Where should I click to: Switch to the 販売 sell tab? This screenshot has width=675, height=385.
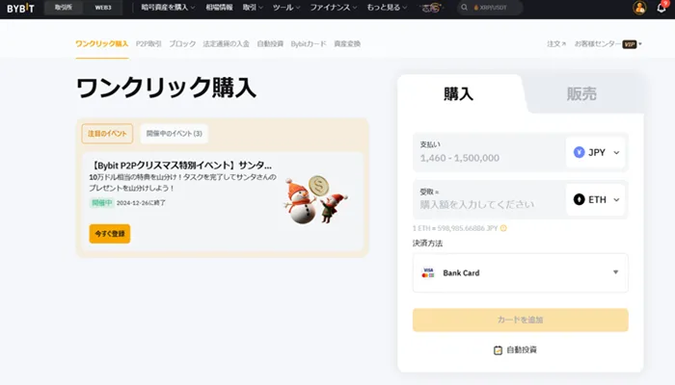tap(581, 93)
